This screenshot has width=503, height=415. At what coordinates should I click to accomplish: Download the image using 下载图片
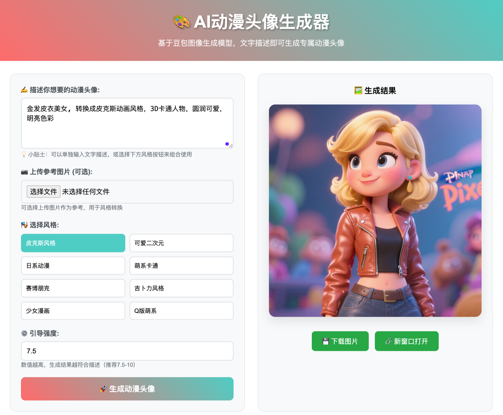340,341
